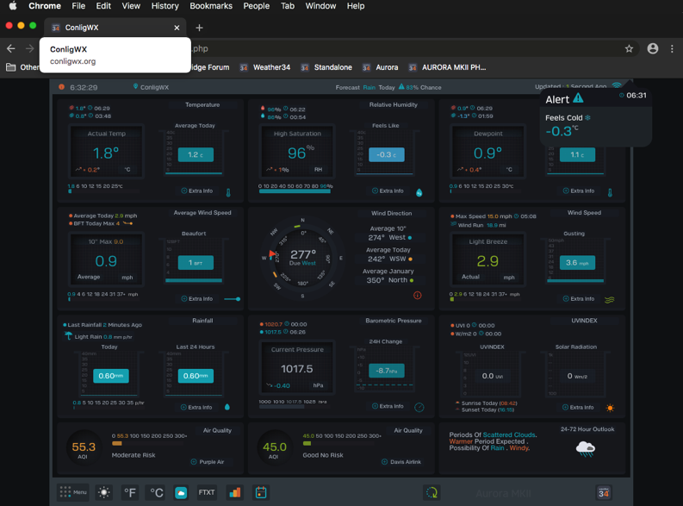The height and width of the screenshot is (506, 683).
Task: Open the Standalone bookmark
Action: click(x=326, y=67)
